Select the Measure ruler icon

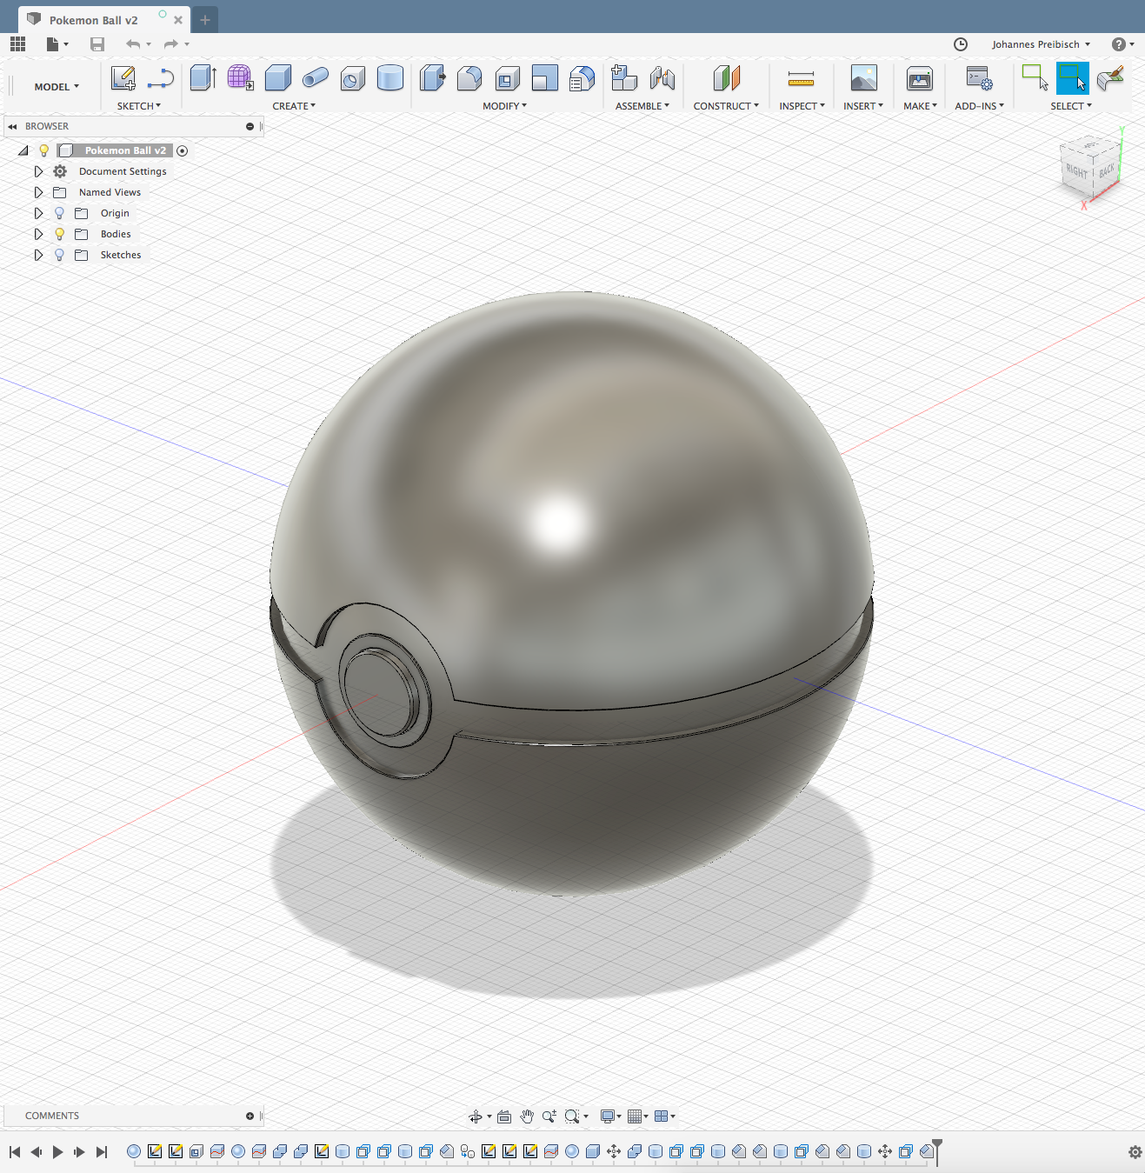point(801,79)
